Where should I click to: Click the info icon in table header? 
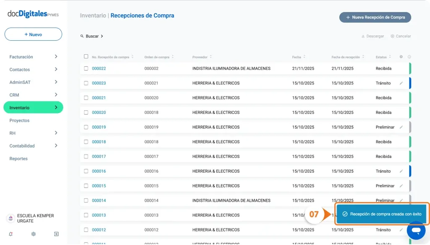click(x=409, y=57)
